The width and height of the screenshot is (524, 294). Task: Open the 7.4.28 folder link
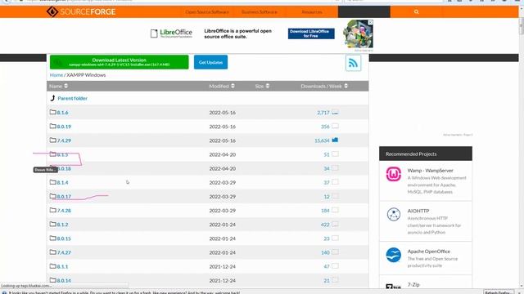[64, 211]
